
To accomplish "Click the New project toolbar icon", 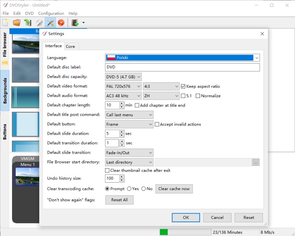I will tap(6, 23).
